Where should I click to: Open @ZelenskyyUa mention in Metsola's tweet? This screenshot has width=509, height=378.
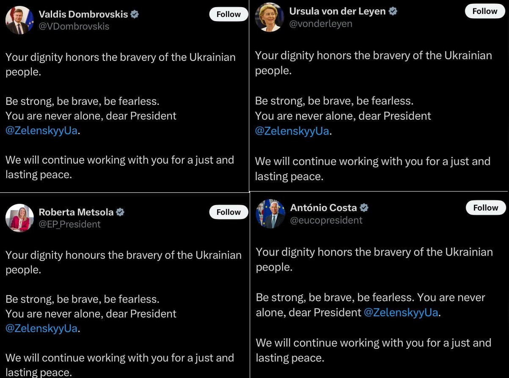tap(41, 328)
